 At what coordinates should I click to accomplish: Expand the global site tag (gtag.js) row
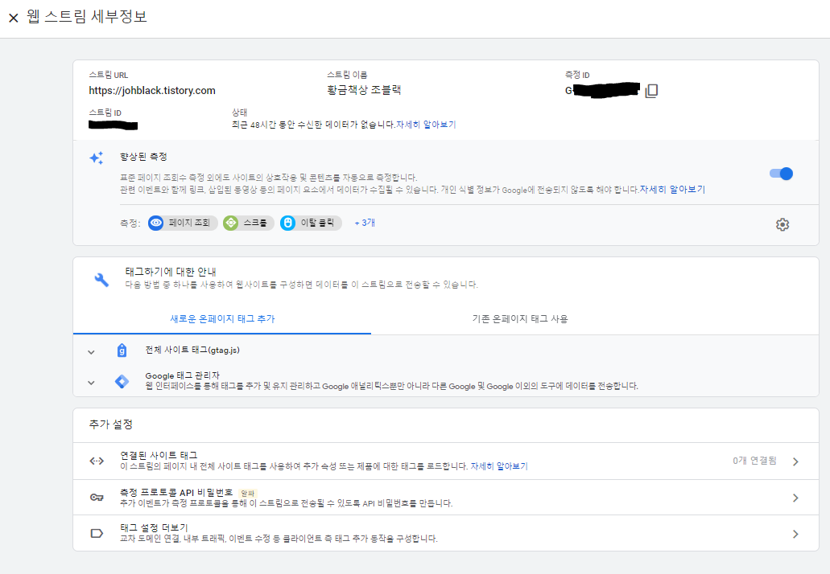tap(91, 352)
